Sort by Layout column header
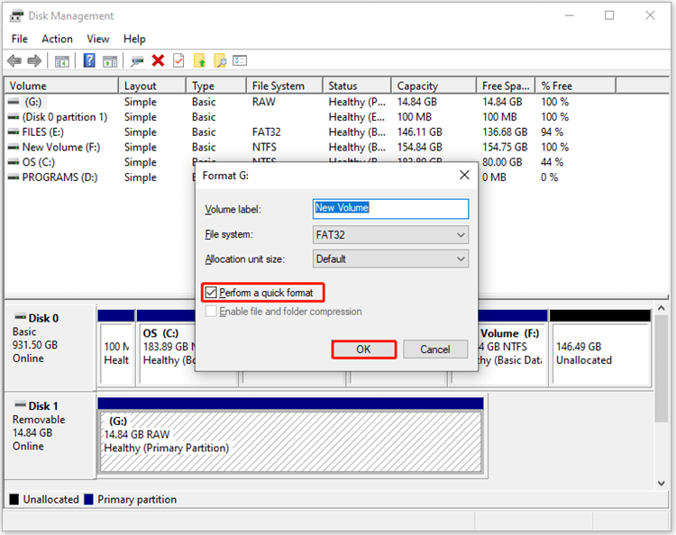 tap(152, 86)
